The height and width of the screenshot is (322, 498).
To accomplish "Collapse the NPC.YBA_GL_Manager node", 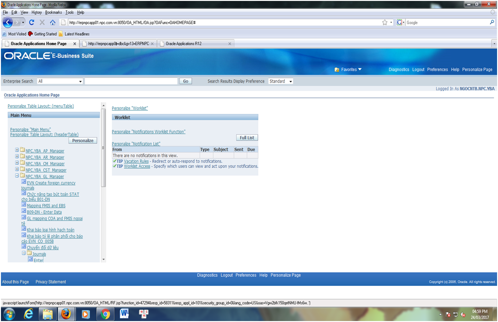I will [17, 176].
